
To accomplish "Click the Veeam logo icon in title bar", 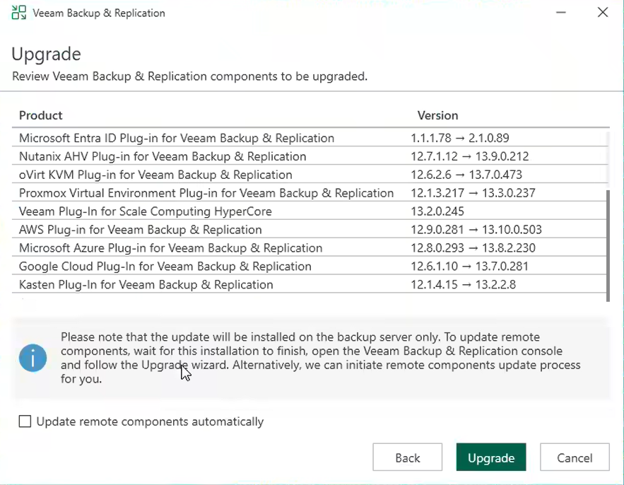I will coord(19,13).
